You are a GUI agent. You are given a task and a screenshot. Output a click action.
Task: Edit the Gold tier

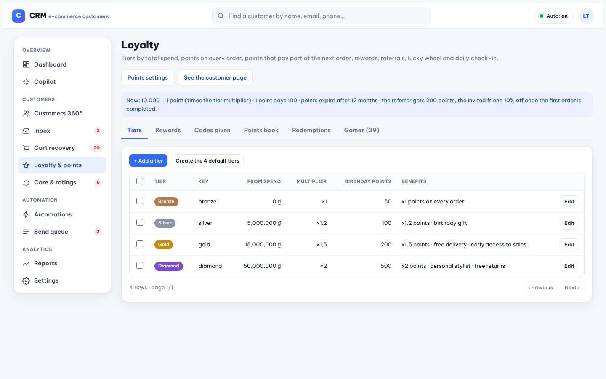(569, 245)
